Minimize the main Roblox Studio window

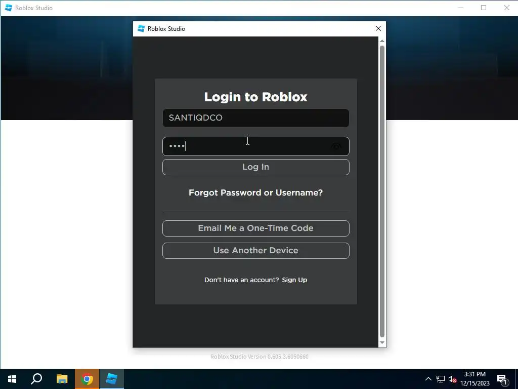[461, 8]
